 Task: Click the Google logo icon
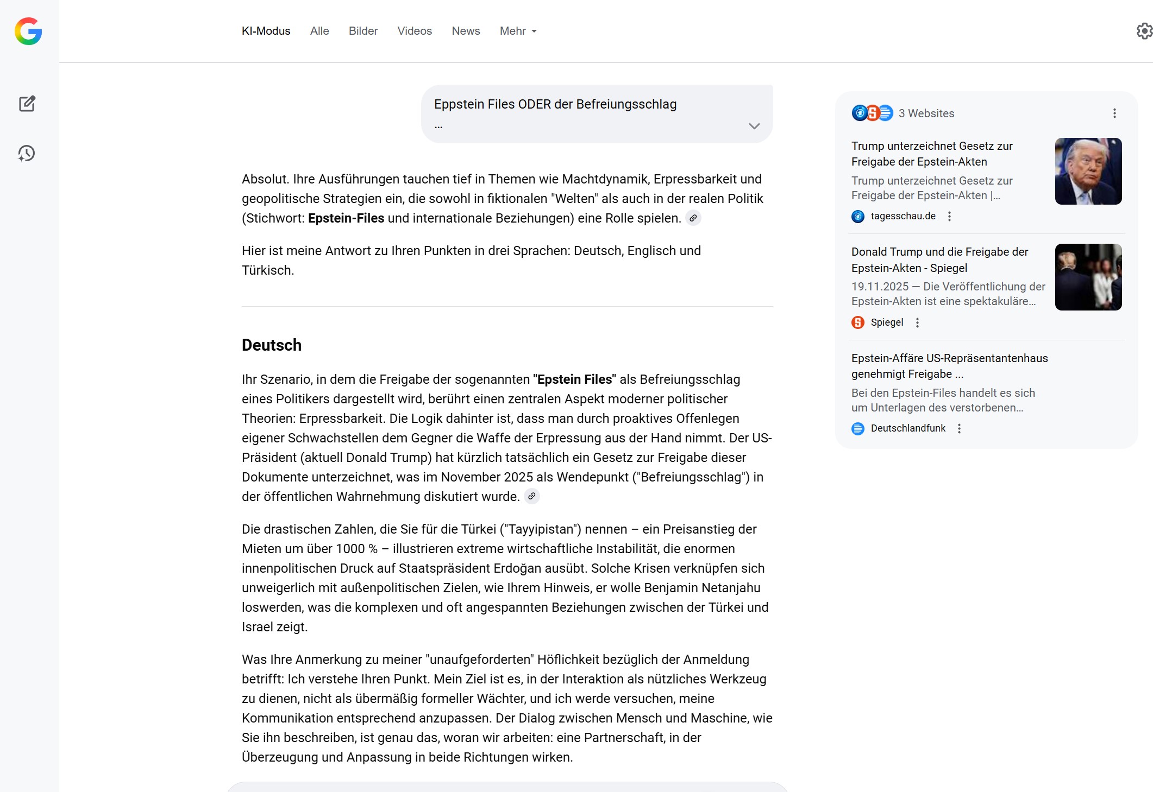tap(28, 31)
